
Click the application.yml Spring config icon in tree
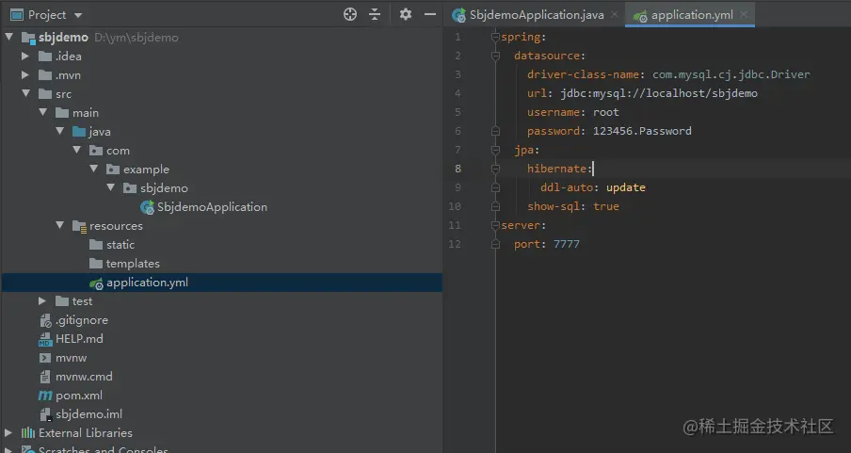[x=96, y=283]
